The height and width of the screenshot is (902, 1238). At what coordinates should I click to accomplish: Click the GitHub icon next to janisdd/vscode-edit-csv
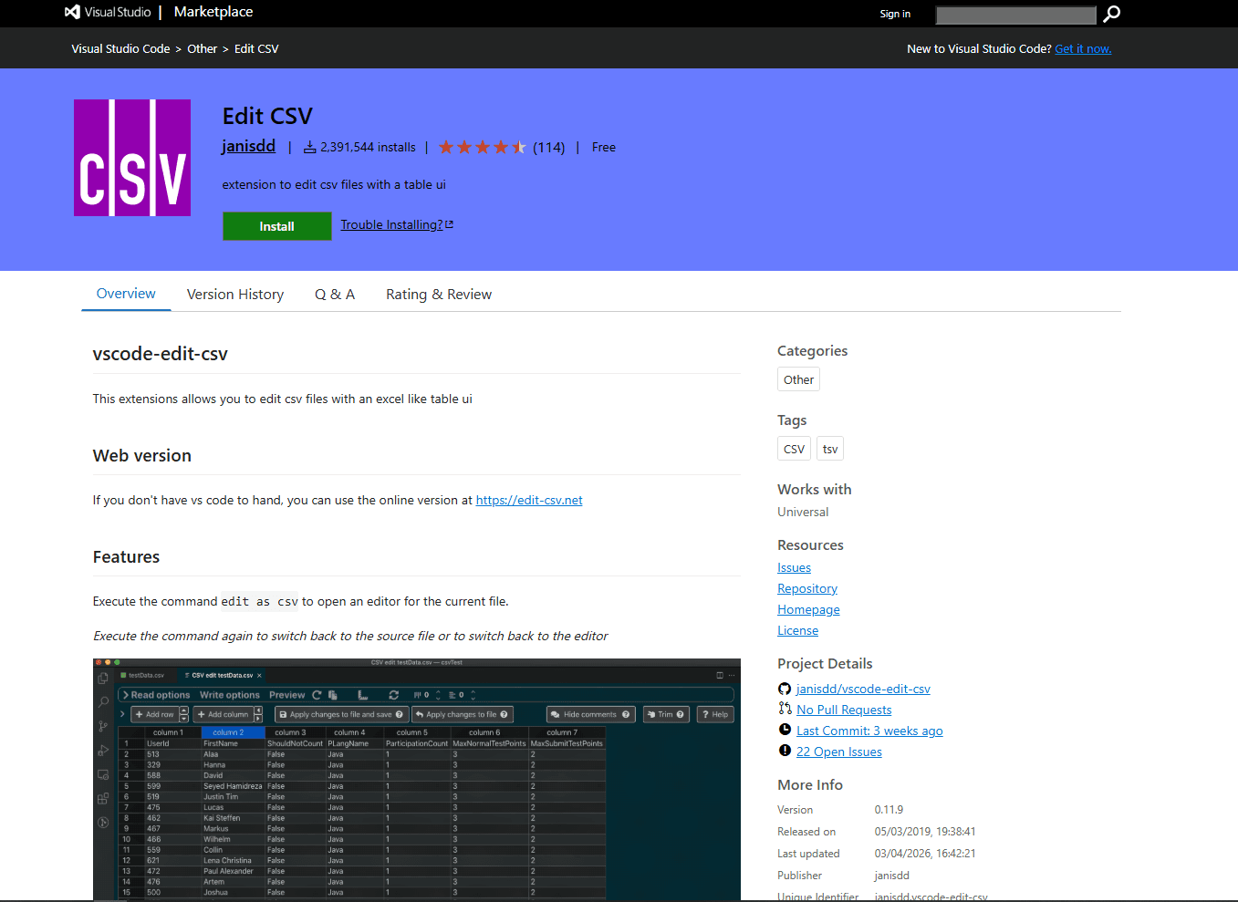[785, 689]
